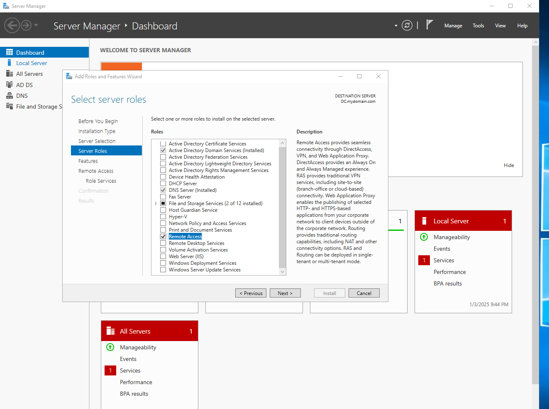The width and height of the screenshot is (549, 409).
Task: Expand File and Storage Services node
Action: click(x=156, y=203)
